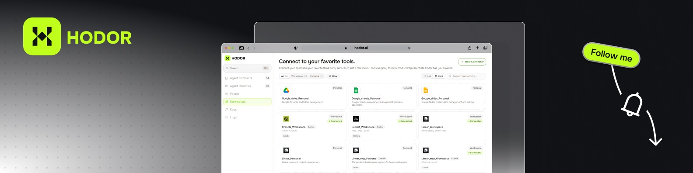The height and width of the screenshot is (173, 693).
Task: Click the large HODOR banner logo
Action: coord(77,37)
